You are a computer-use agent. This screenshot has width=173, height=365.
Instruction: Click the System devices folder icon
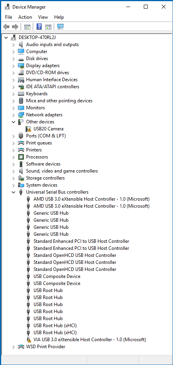21,185
